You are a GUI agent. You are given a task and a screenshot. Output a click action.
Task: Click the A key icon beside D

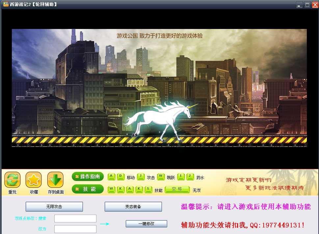[x=111, y=177]
